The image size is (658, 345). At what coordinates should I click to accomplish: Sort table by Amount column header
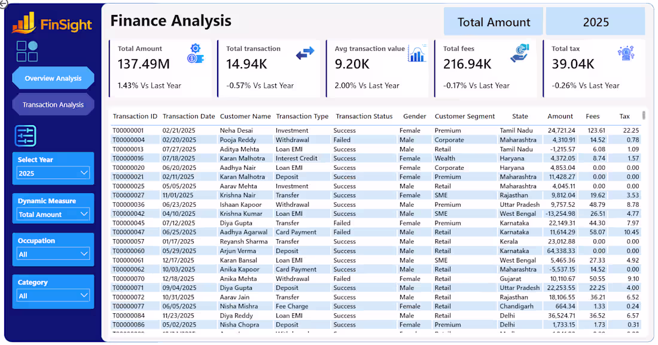(560, 116)
